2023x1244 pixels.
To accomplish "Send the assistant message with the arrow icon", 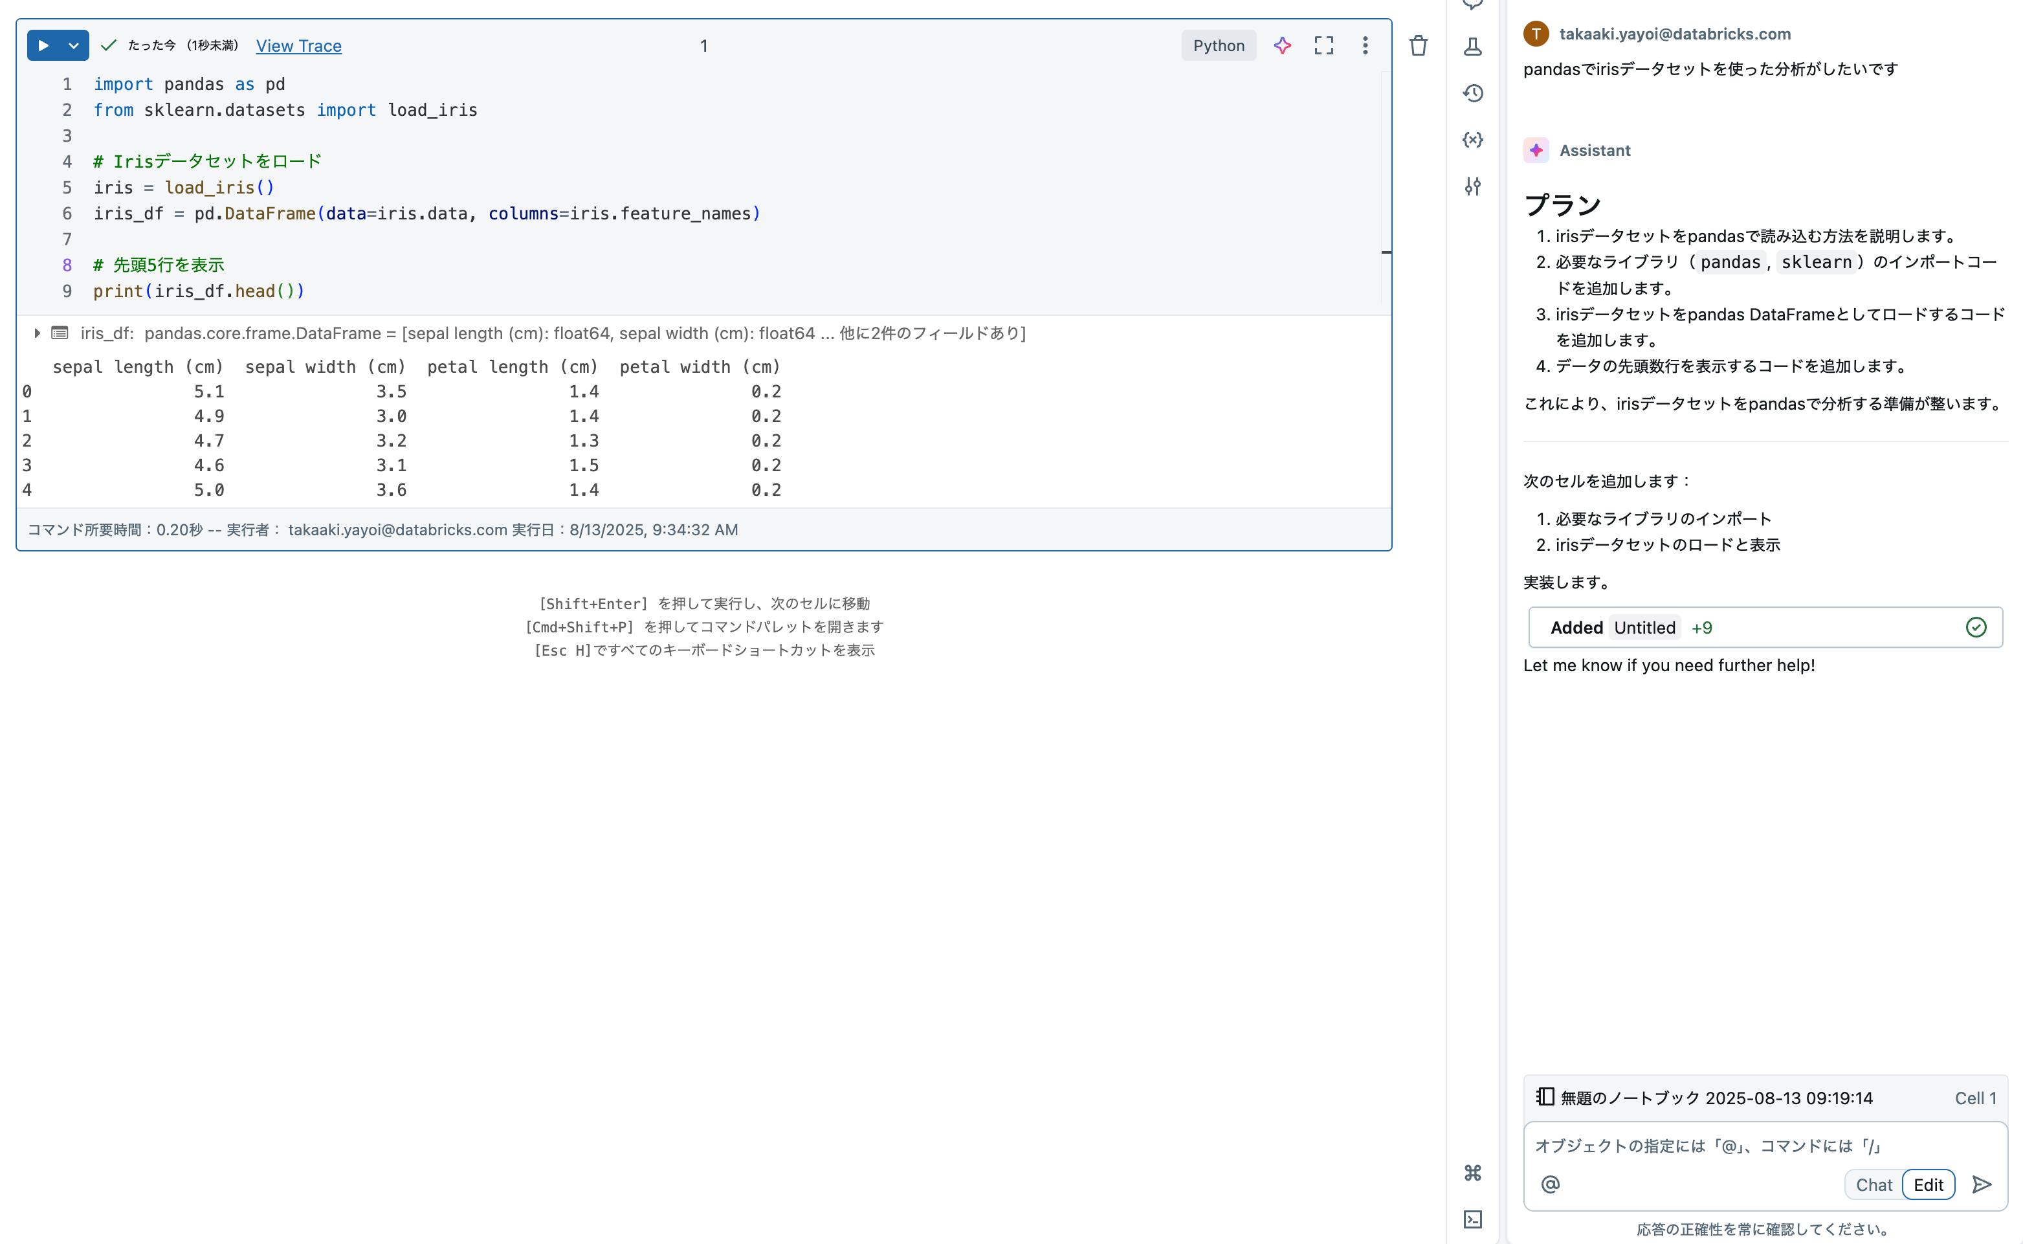I will click(x=1981, y=1184).
